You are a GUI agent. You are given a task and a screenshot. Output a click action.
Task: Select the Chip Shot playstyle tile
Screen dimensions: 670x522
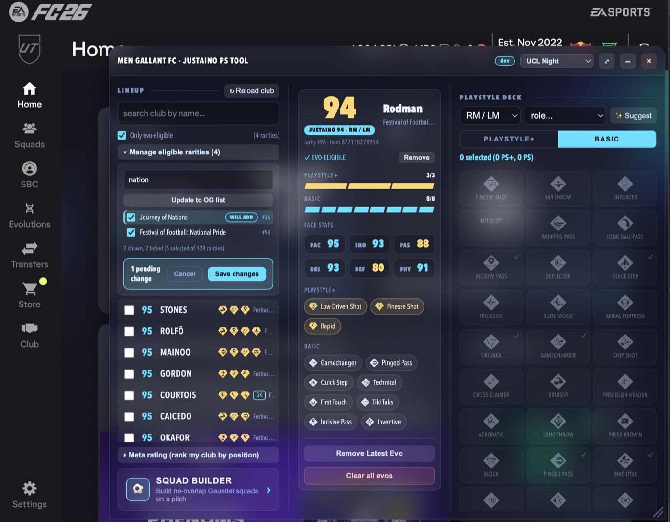click(625, 347)
